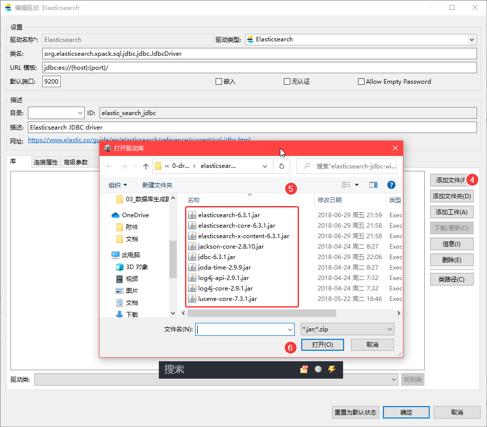Click the lightning icon on the search bar

(333, 370)
